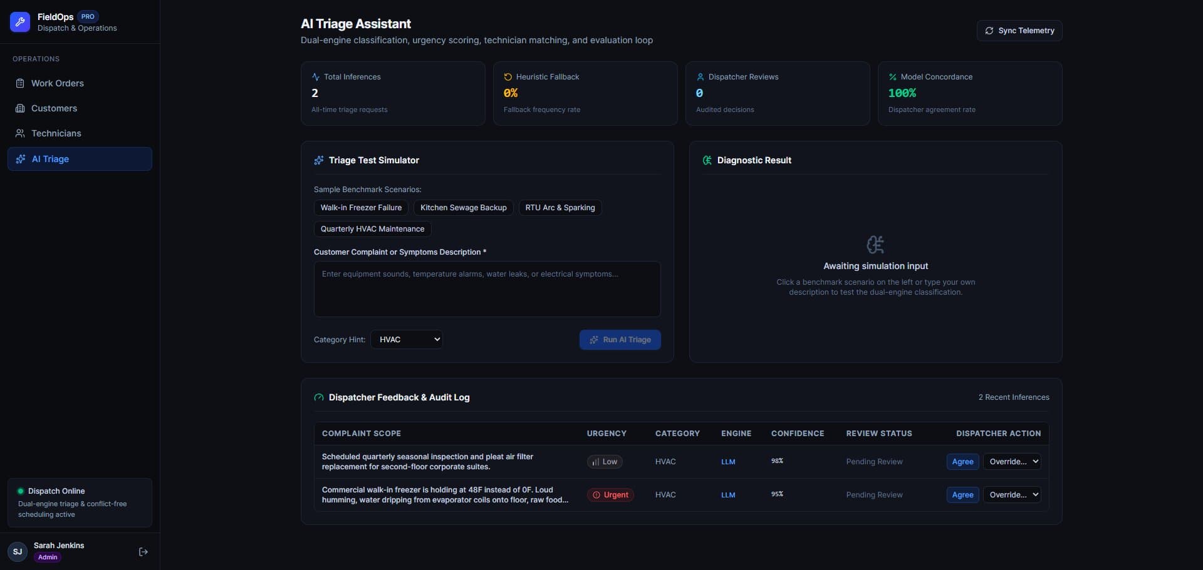Click the FieldOps wrench logo icon
Viewport: 1203px width, 570px height.
point(20,22)
